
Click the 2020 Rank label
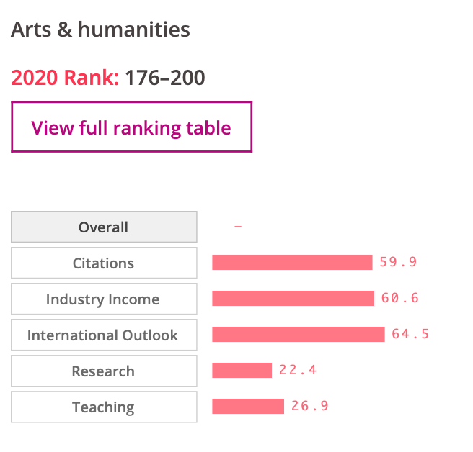click(65, 77)
